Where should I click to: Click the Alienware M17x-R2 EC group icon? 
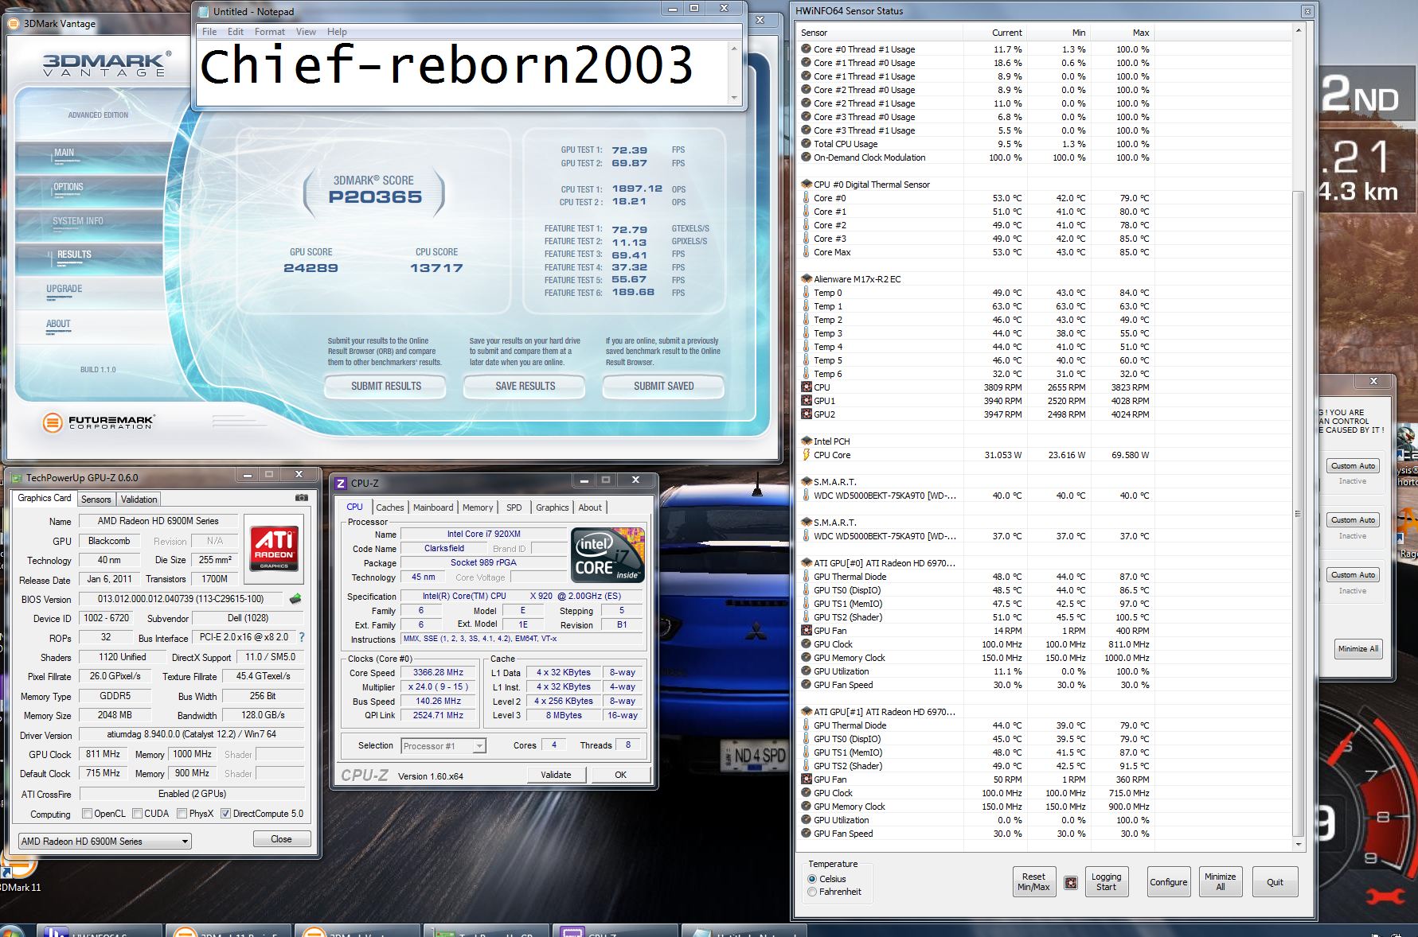807,279
